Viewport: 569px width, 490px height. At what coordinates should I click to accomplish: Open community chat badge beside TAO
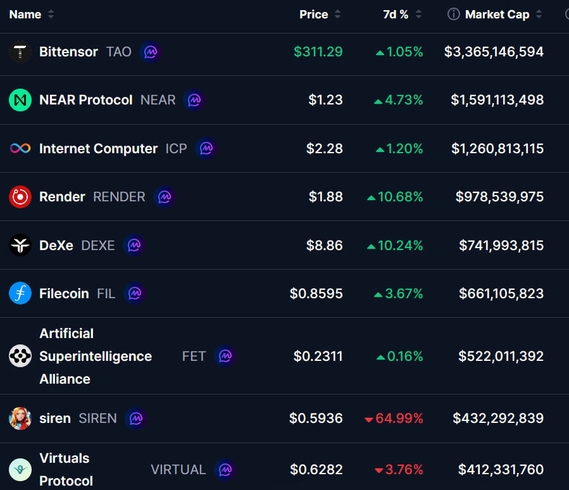tap(151, 52)
